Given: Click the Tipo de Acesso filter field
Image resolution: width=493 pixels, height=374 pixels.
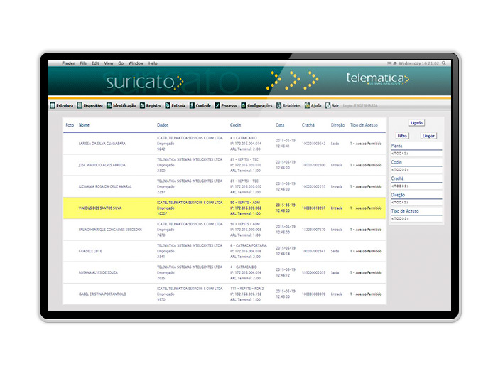Looking at the screenshot, I should [416, 218].
